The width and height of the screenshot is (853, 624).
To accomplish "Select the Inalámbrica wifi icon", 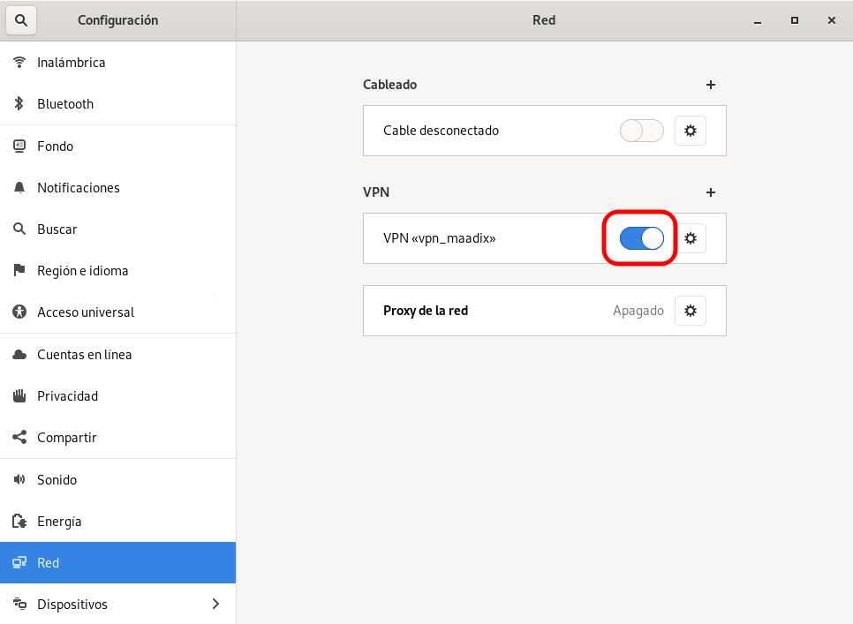I will click(x=19, y=62).
